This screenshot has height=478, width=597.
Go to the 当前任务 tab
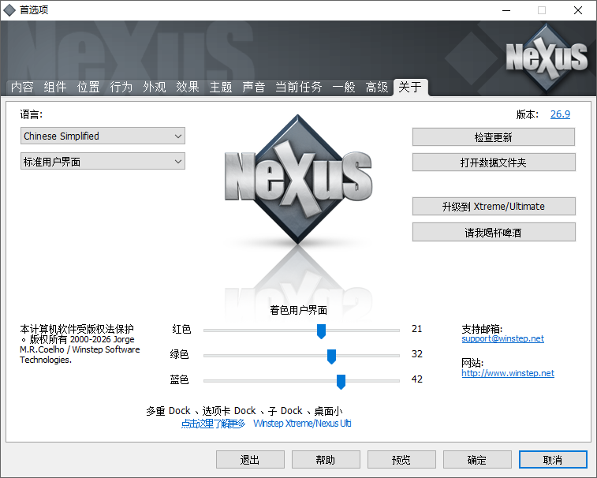point(298,88)
